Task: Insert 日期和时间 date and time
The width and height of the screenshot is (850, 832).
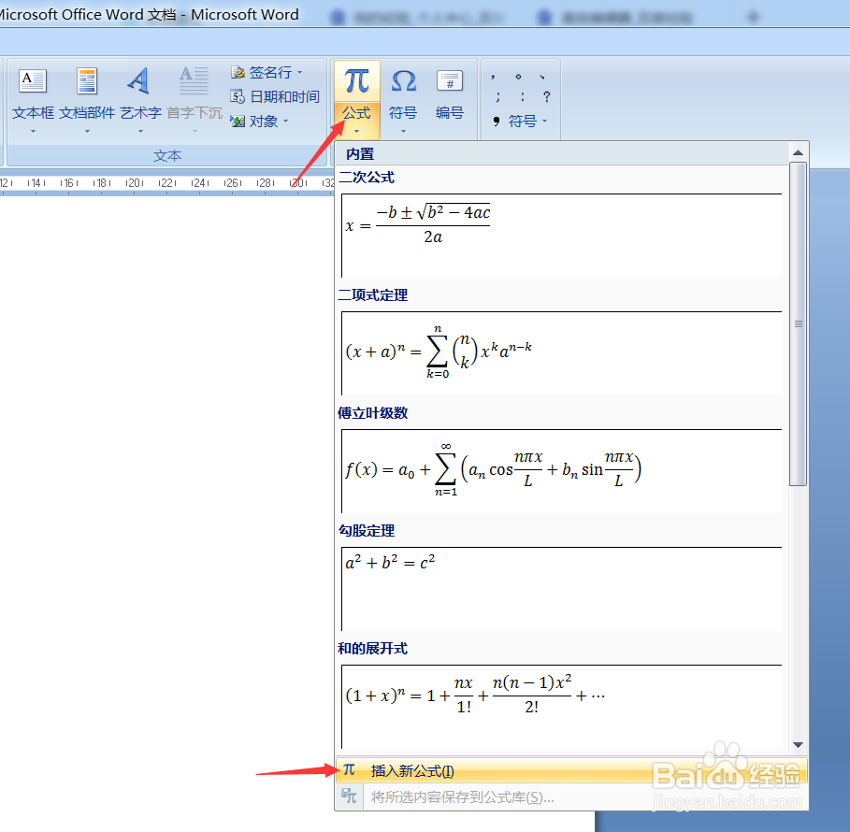Action: (275, 96)
